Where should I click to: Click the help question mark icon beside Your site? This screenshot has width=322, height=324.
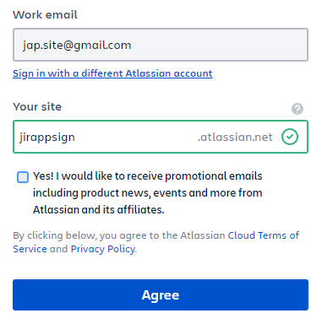point(297,109)
